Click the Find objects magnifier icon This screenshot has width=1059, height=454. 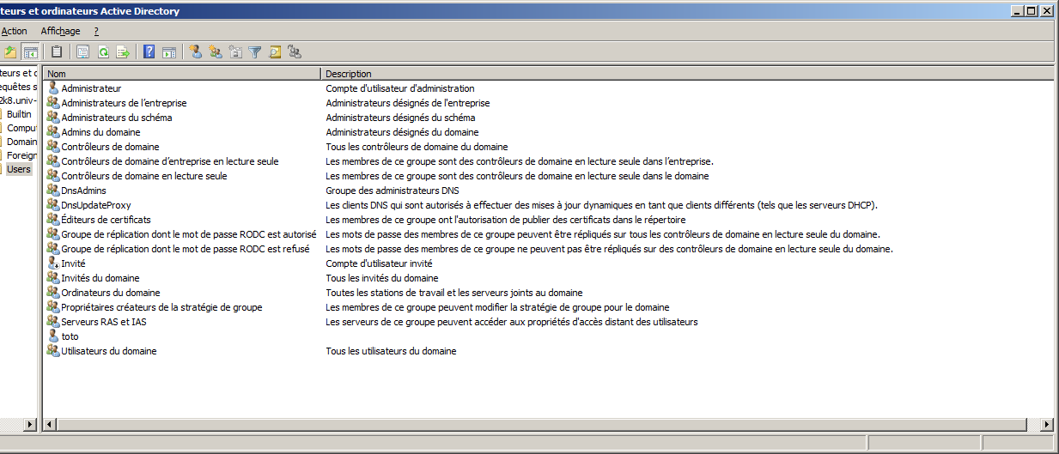tap(275, 51)
